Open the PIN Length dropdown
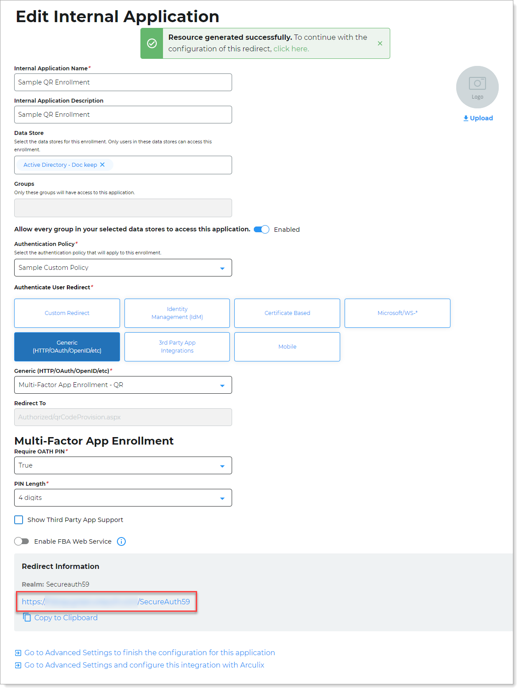 coord(123,498)
